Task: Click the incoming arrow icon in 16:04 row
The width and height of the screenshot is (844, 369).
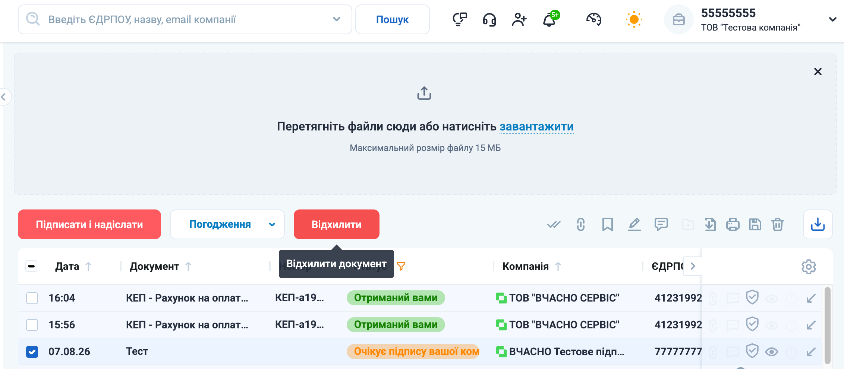Action: click(x=811, y=298)
